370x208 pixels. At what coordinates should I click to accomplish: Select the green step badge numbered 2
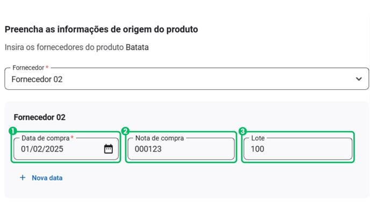pyautogui.click(x=125, y=131)
